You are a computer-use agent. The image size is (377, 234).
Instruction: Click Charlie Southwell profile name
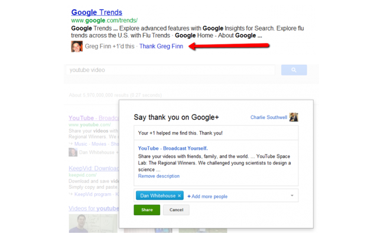[x=268, y=117]
